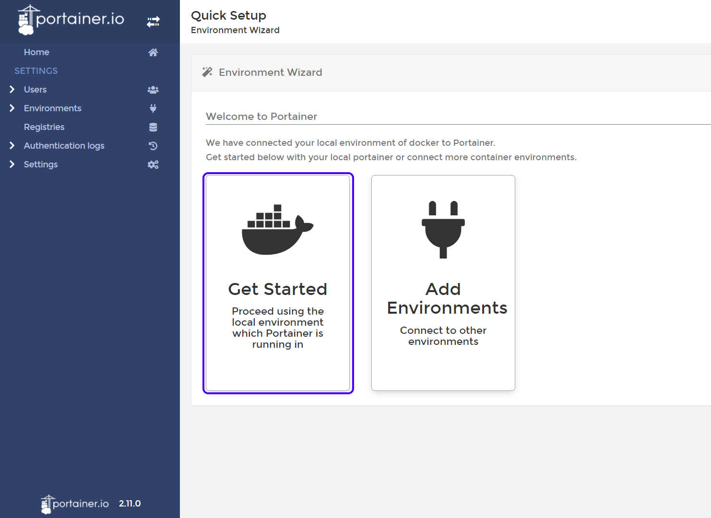Screen dimensions: 711x518
Task: Open the Home menu item
Action: coord(36,52)
